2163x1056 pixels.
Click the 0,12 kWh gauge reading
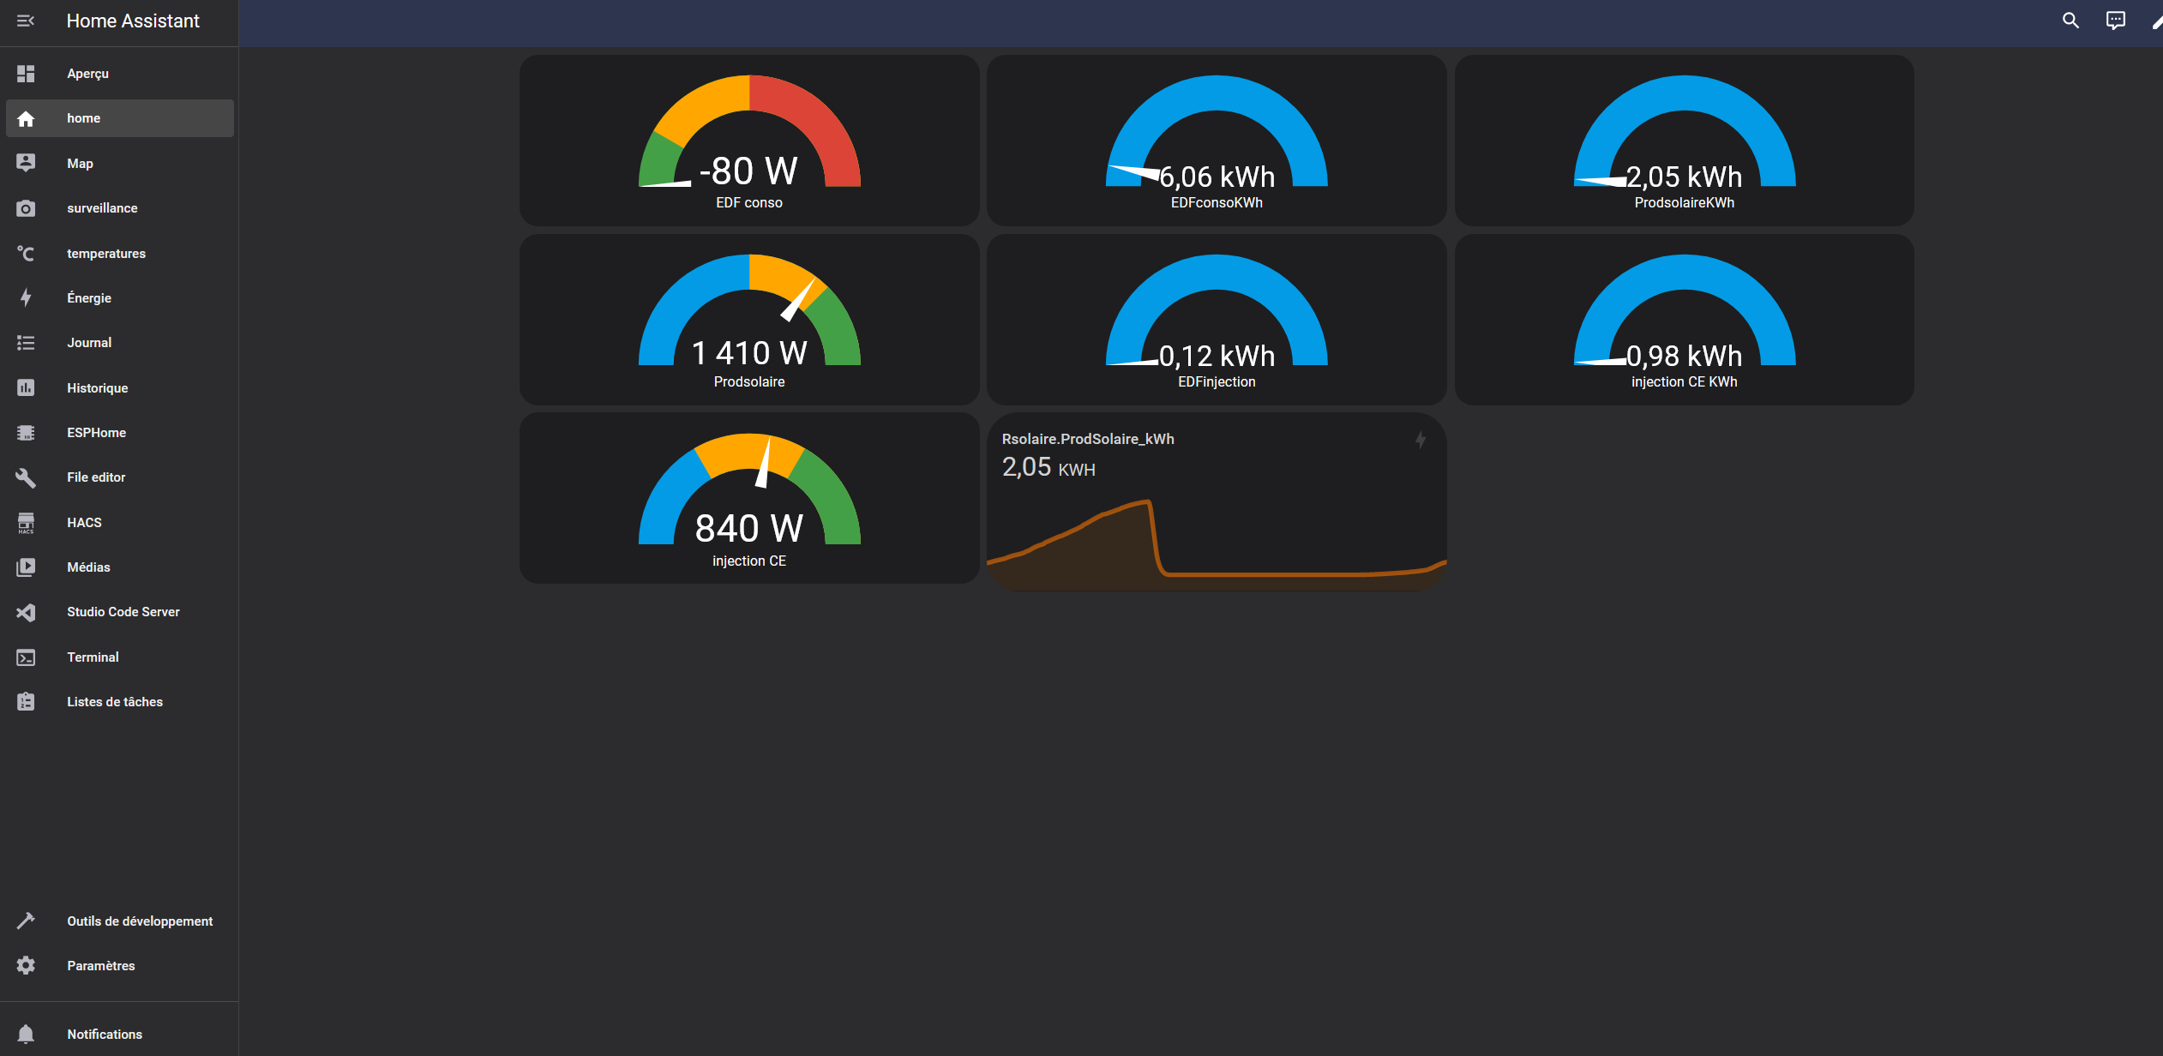pyautogui.click(x=1217, y=356)
